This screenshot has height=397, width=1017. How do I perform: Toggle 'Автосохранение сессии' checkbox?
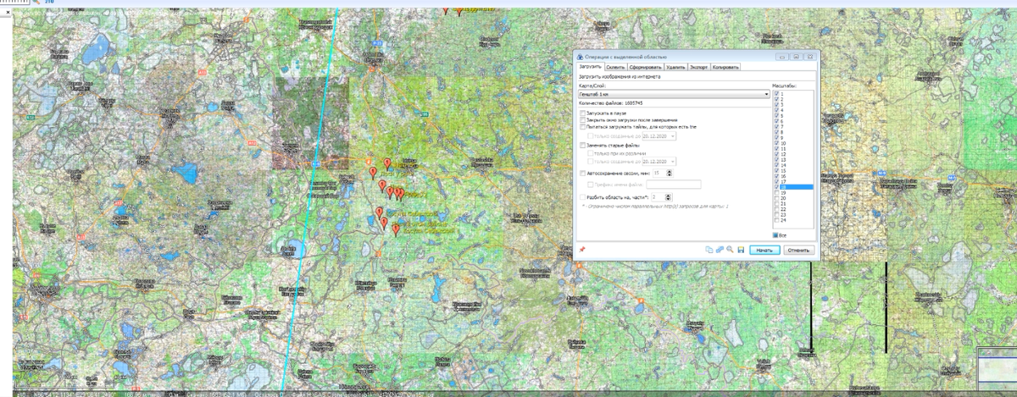pos(582,174)
